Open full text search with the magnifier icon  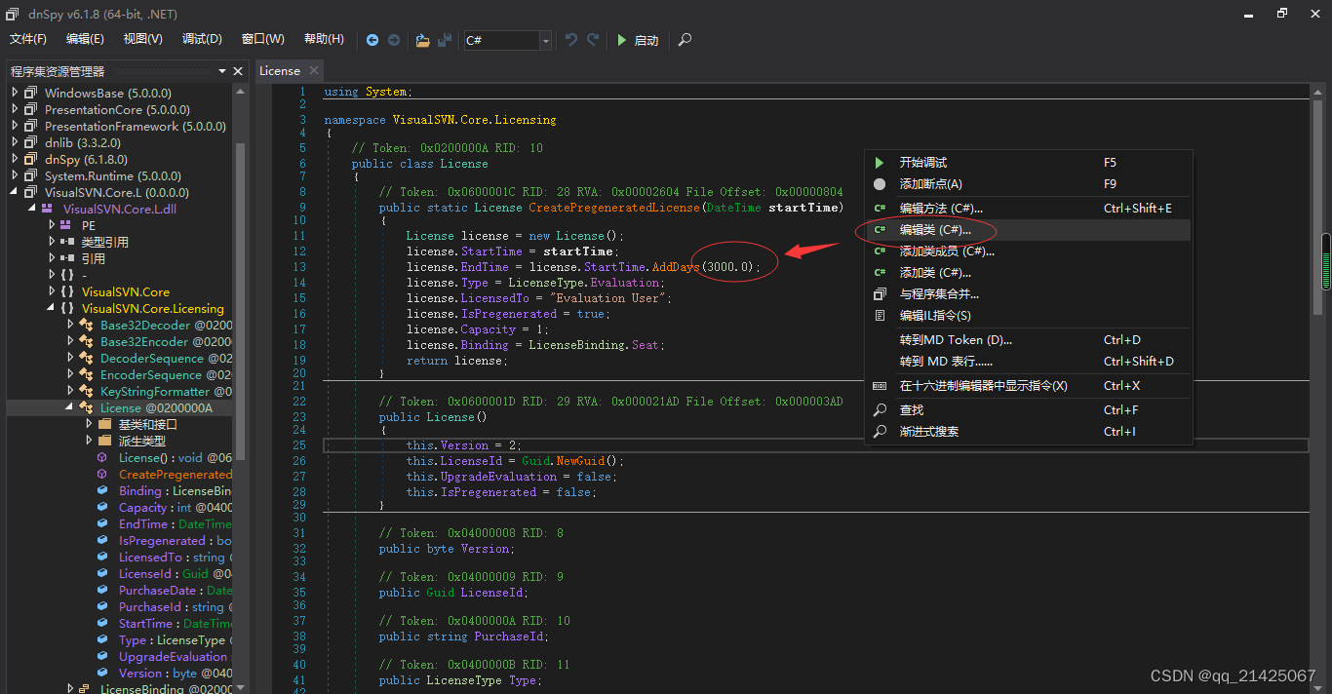point(684,40)
